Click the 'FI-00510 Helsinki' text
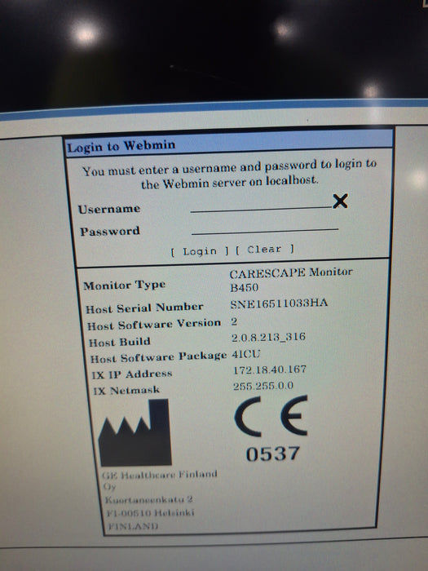Image resolution: width=428 pixels, height=571 pixels. (x=150, y=513)
